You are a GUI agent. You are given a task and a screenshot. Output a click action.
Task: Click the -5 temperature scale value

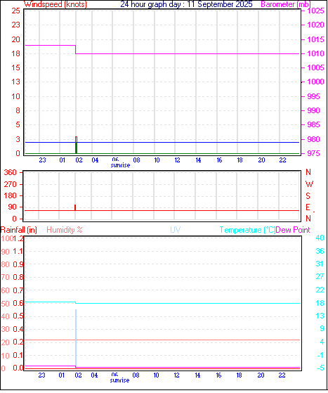(x=320, y=368)
